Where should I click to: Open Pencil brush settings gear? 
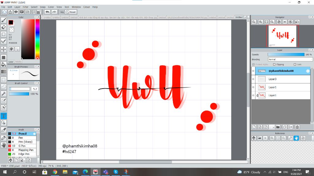click(34, 134)
